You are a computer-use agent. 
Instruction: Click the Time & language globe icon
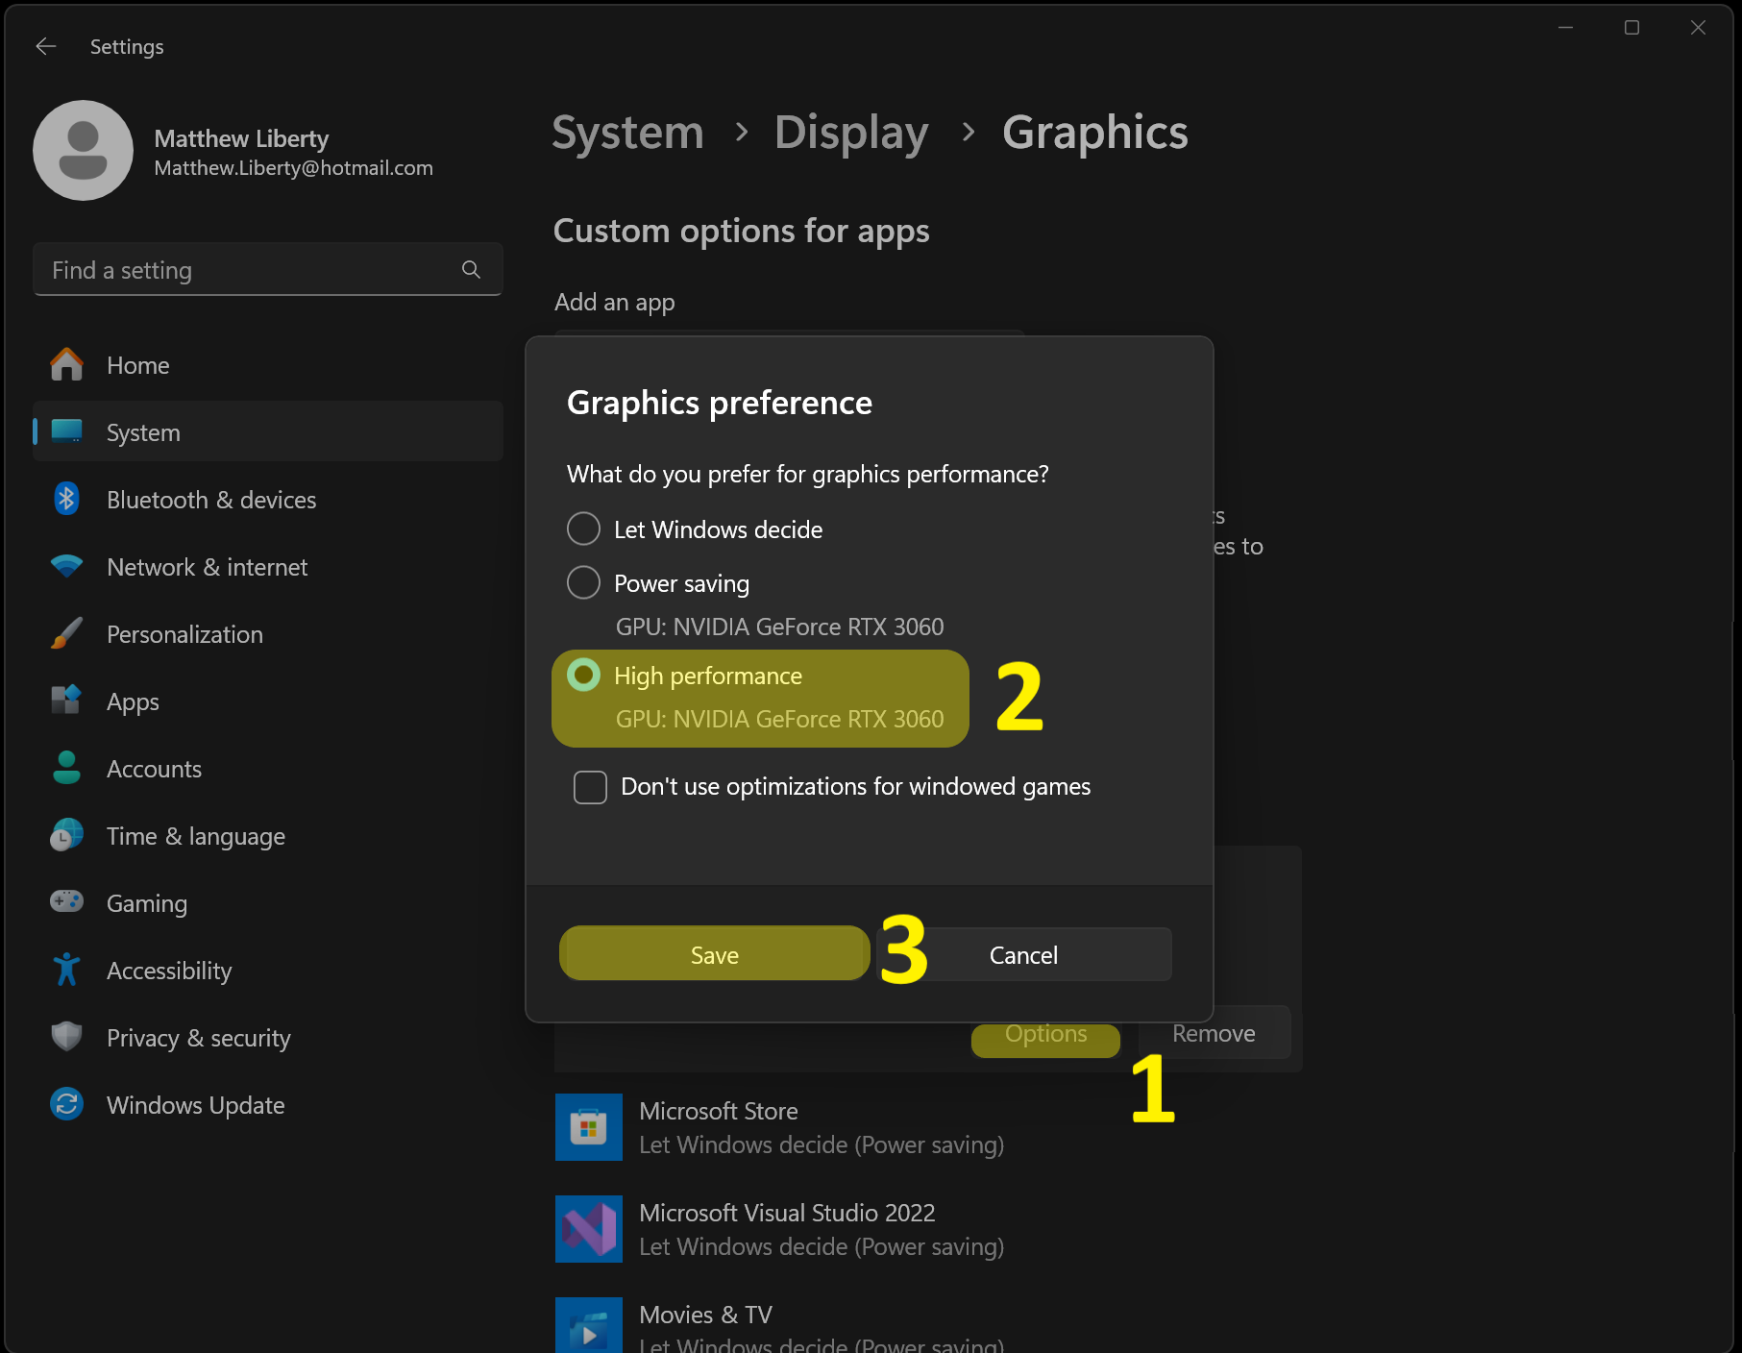pos(66,835)
